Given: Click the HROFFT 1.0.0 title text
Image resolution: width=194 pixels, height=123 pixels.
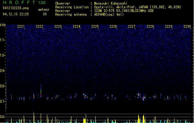Looking at the screenshot, I should click(24, 2).
